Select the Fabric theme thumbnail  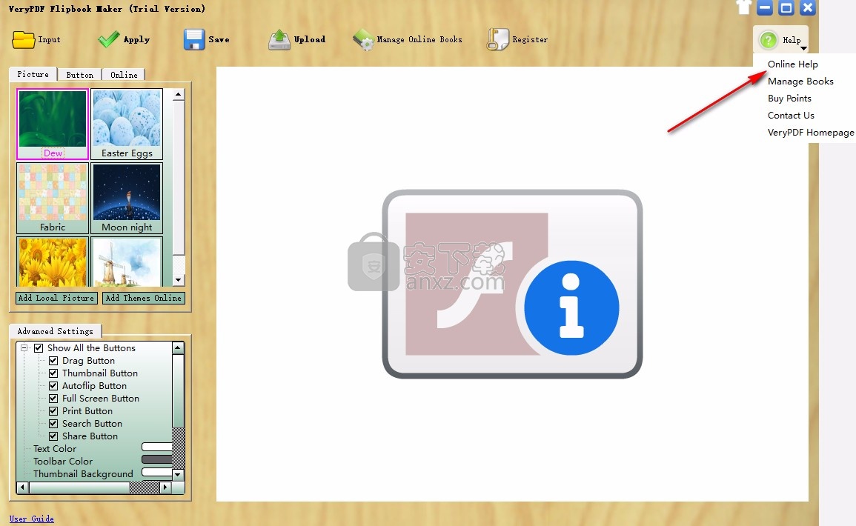coord(53,198)
